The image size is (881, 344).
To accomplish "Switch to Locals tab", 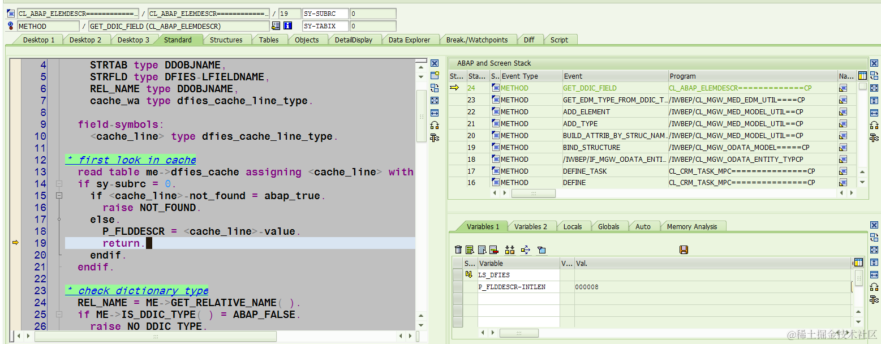I will (573, 226).
